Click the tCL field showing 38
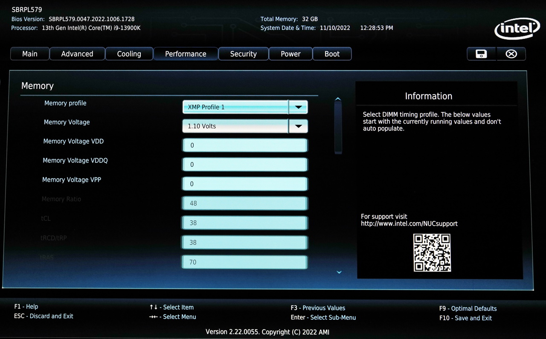This screenshot has height=339, width=546. [x=244, y=223]
